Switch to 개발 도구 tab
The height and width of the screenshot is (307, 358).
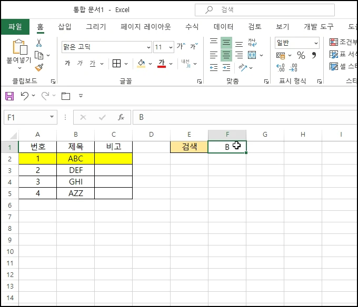tap(319, 27)
